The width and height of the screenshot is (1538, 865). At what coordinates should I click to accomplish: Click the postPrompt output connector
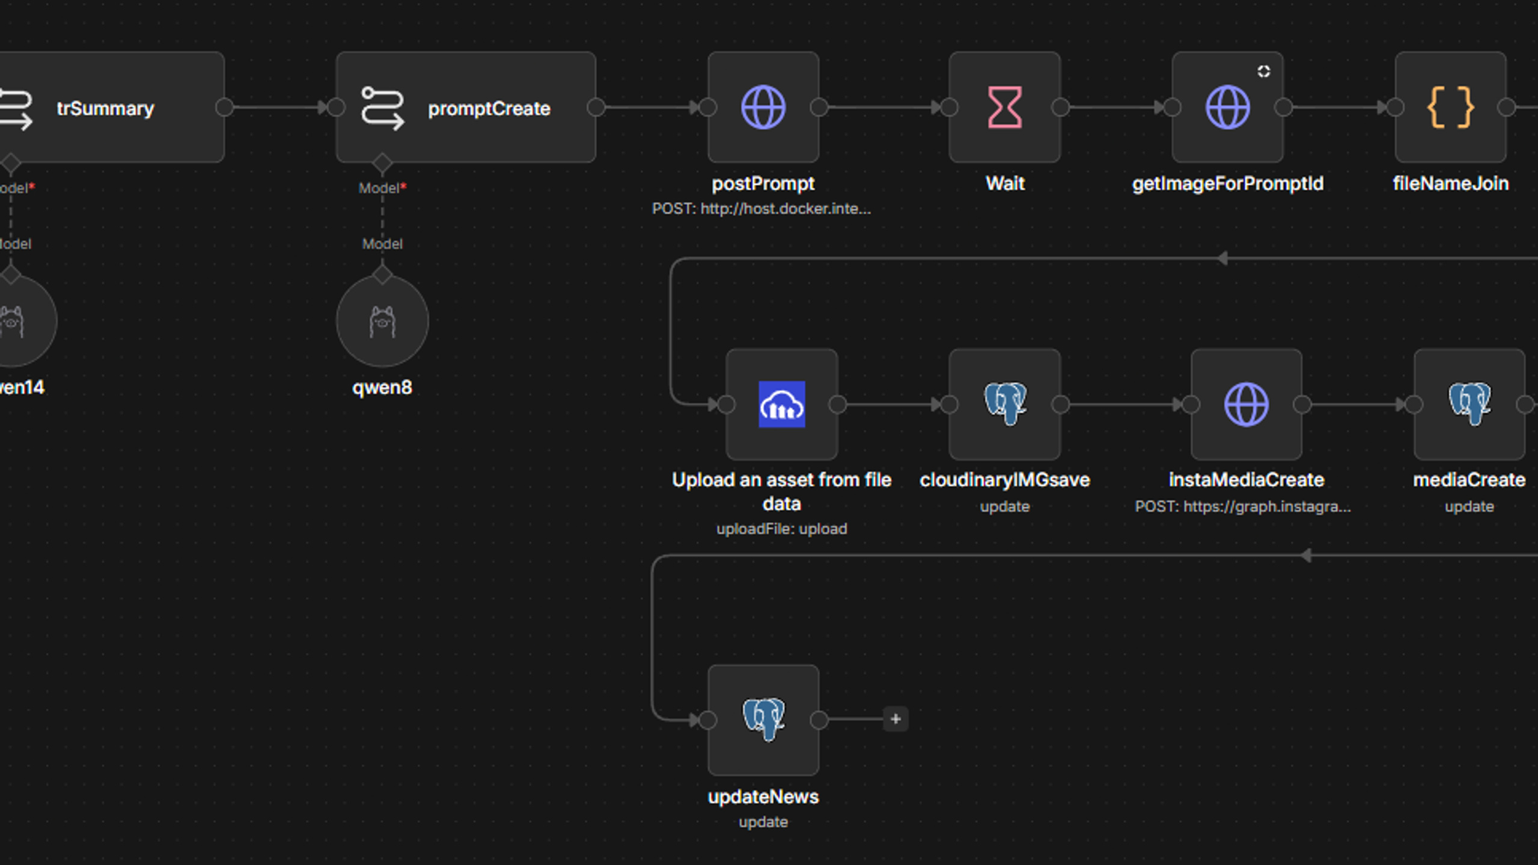[x=819, y=108]
